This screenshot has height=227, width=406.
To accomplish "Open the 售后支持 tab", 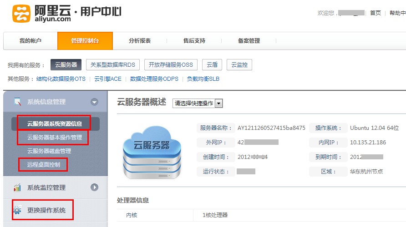I will pyautogui.click(x=194, y=41).
